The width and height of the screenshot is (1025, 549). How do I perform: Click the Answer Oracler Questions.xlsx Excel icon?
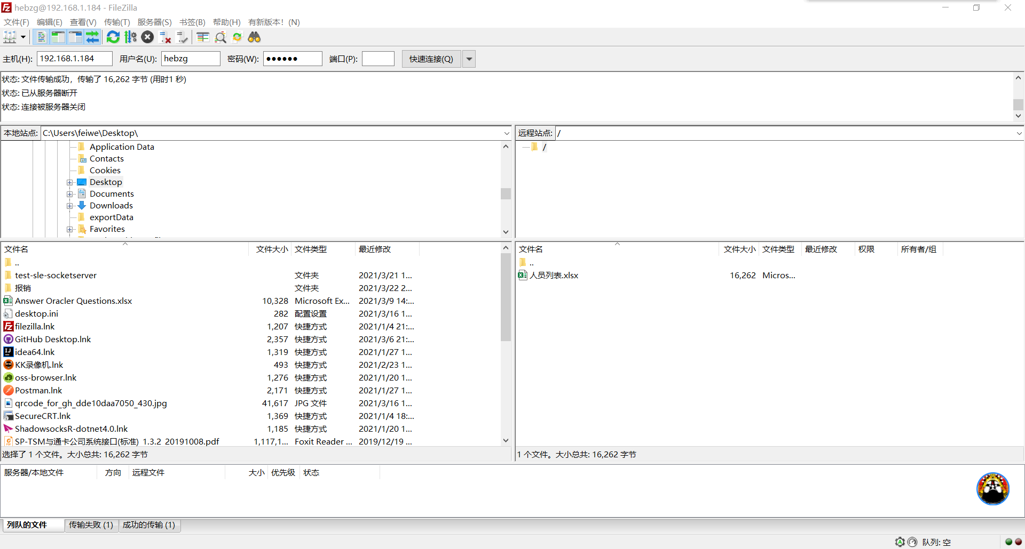pyautogui.click(x=8, y=301)
